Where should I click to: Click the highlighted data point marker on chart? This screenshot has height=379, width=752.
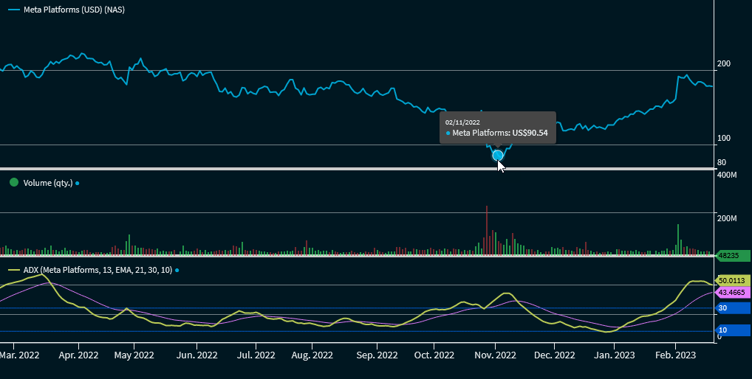click(x=497, y=156)
